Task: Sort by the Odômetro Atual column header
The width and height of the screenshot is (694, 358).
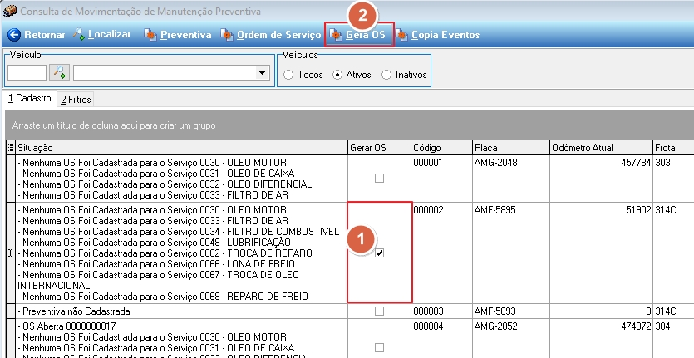Action: (x=601, y=148)
